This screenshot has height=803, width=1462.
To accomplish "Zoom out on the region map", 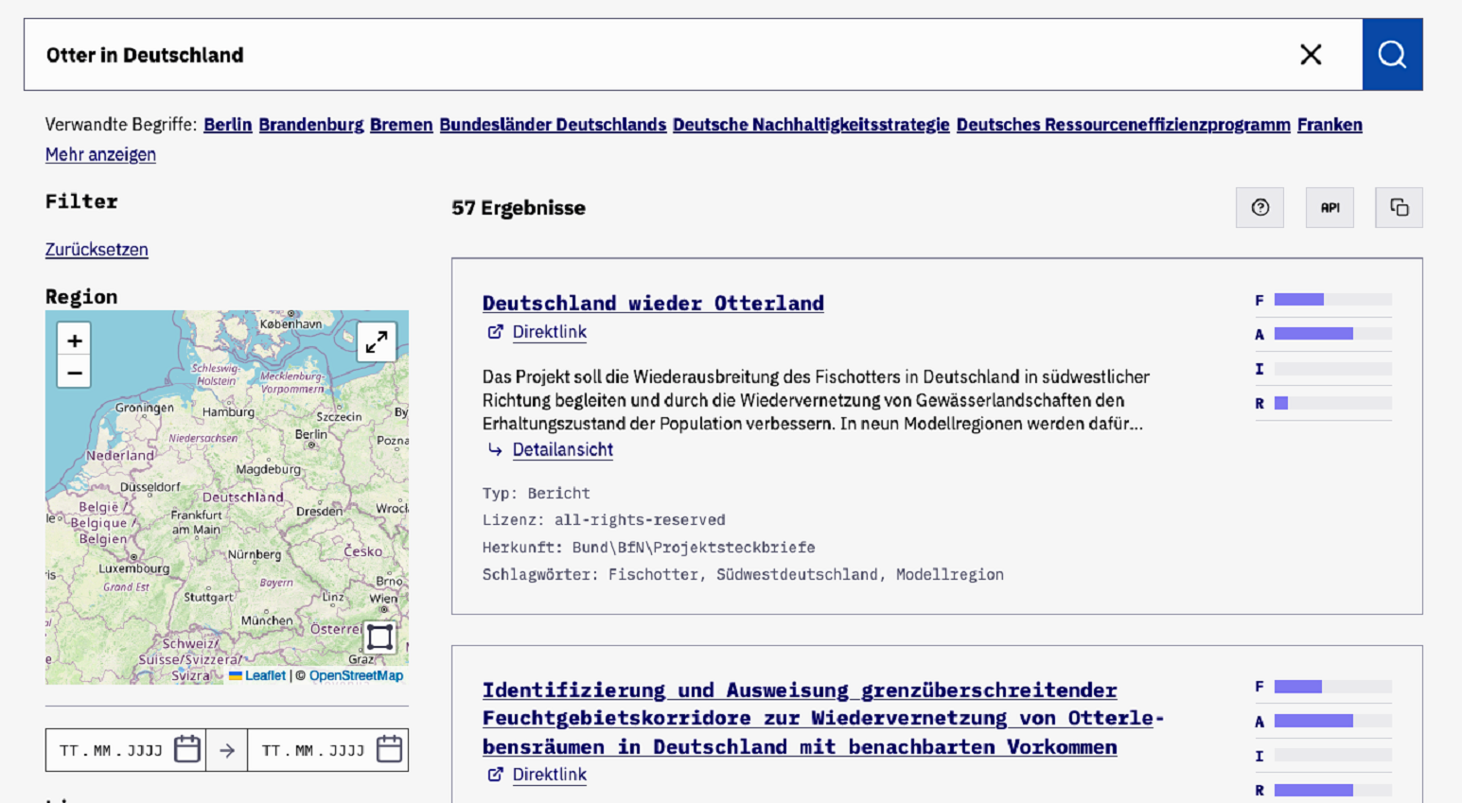I will 75,373.
